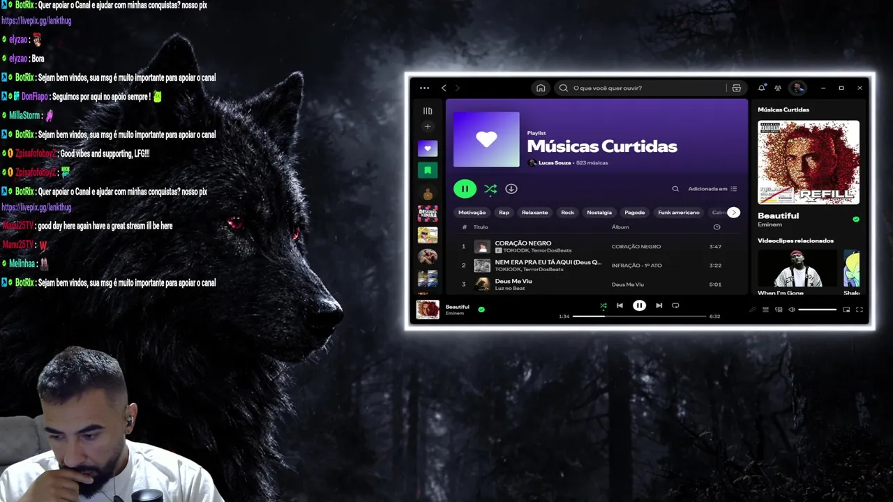Open the play queue icon
This screenshot has height=502, width=893.
coord(765,310)
